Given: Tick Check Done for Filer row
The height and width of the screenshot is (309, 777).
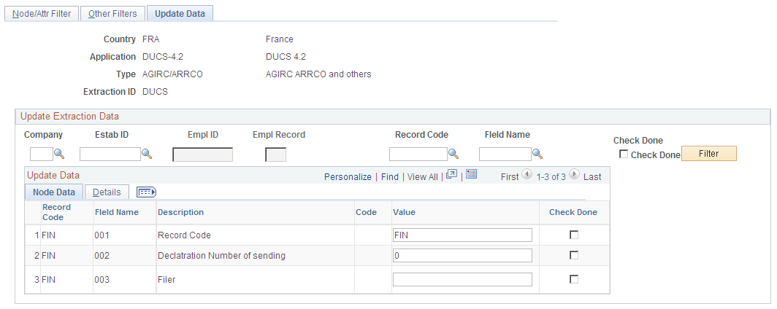Looking at the screenshot, I should (574, 279).
